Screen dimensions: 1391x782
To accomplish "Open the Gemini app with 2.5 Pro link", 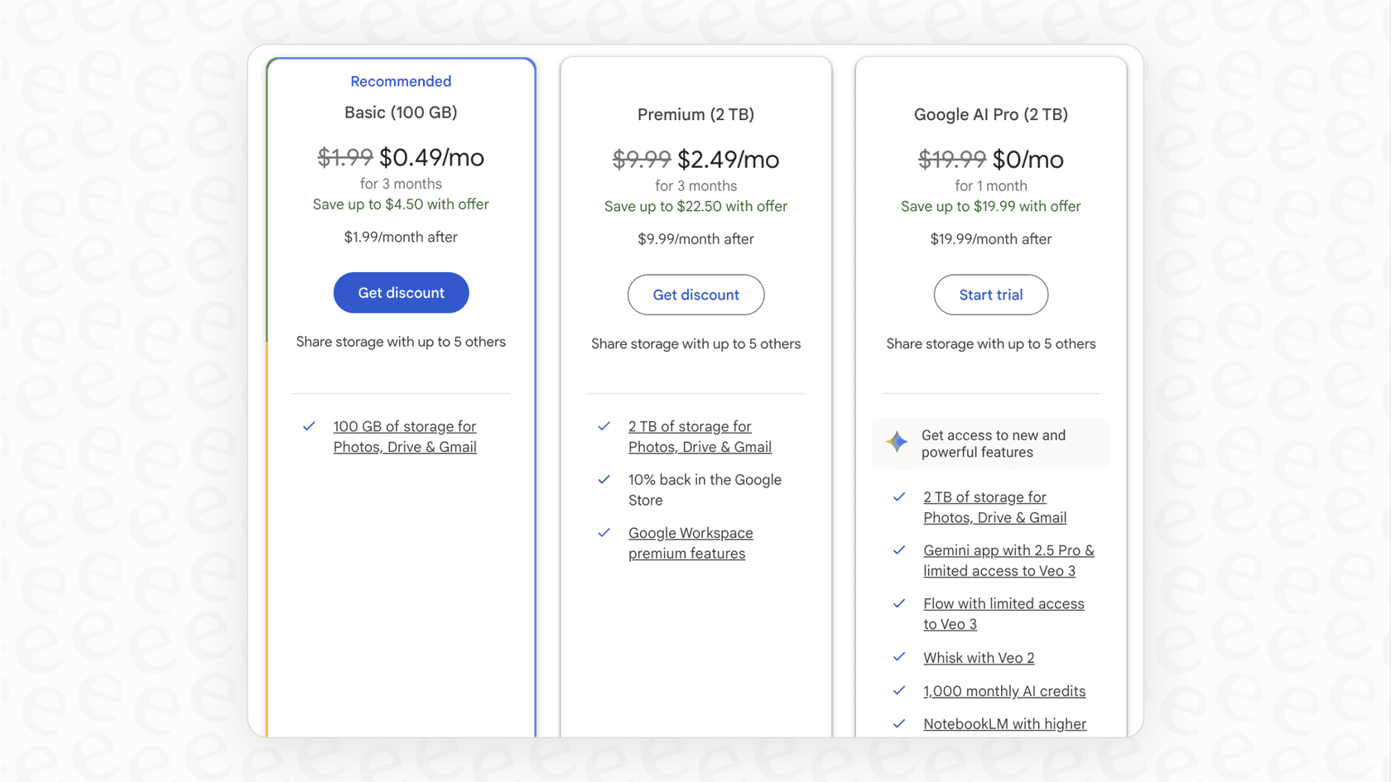I will click(1008, 560).
